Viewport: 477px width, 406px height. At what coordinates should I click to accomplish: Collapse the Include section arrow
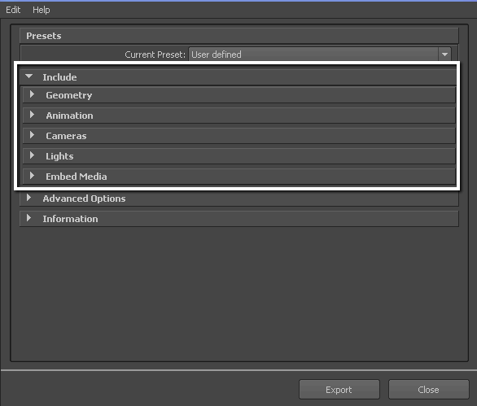(29, 76)
